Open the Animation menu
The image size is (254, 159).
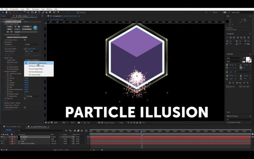click(36, 9)
